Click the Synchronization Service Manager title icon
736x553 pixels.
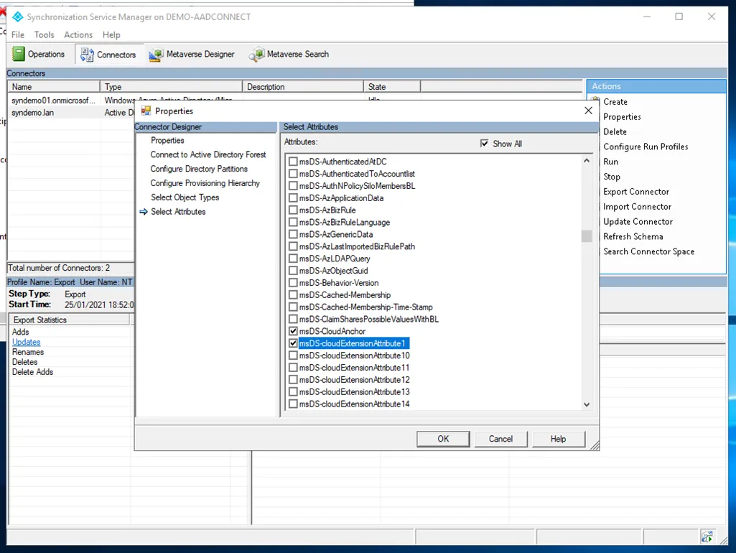(x=17, y=17)
